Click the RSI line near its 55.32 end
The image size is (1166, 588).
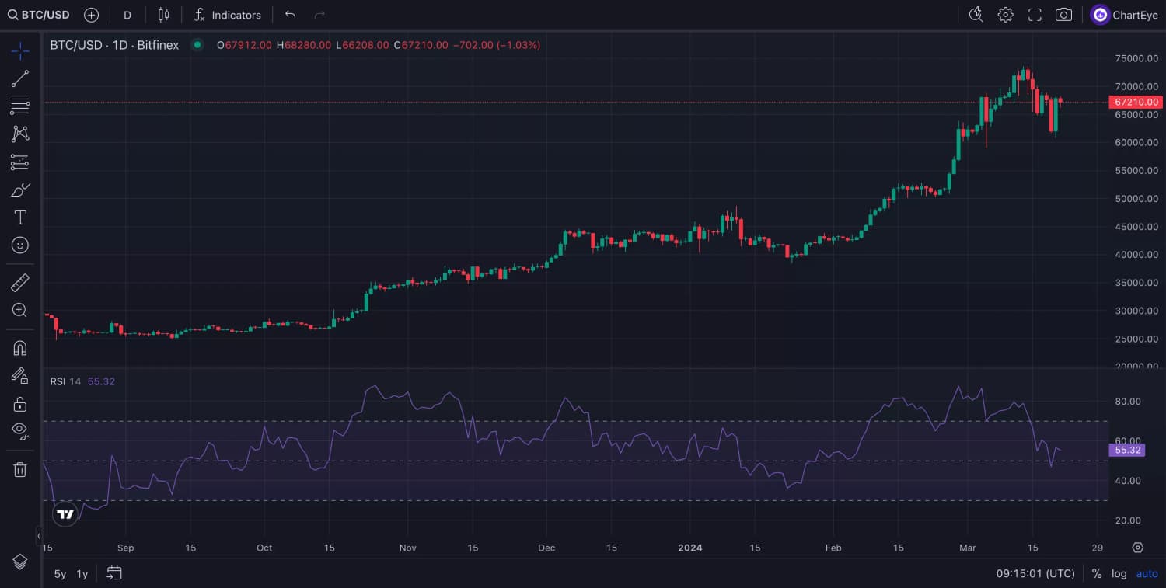(1059, 449)
